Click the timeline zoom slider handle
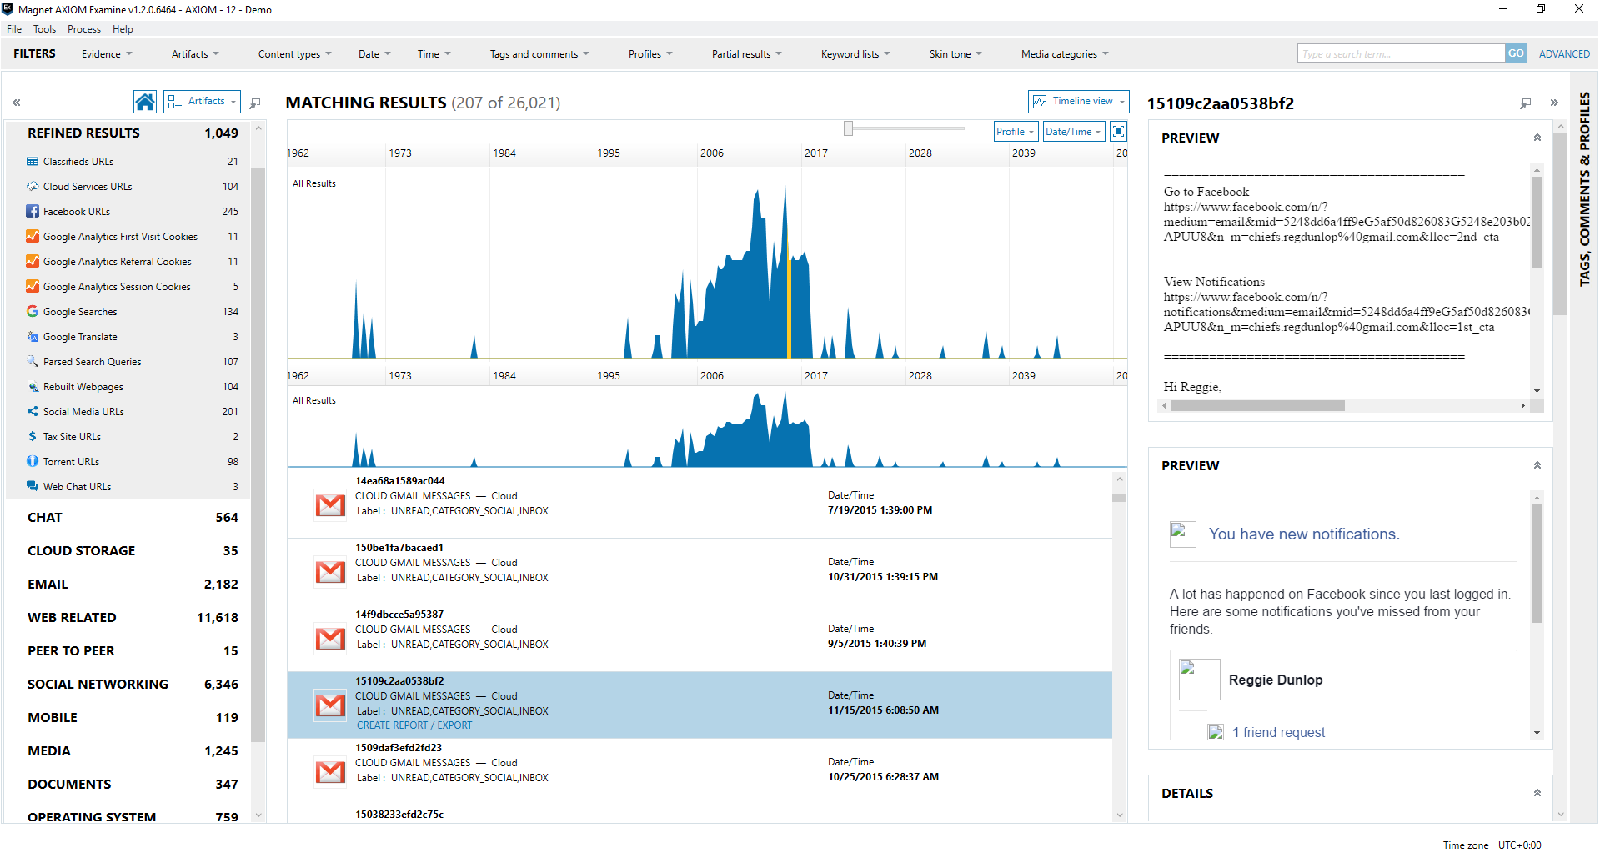 pos(848,128)
